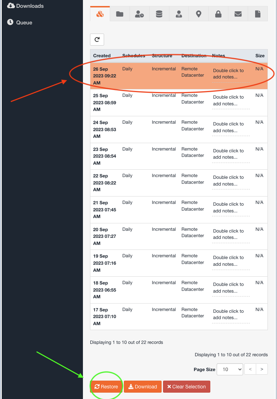This screenshot has width=277, height=399.
Task: Click the Download button
Action: pyautogui.click(x=143, y=387)
